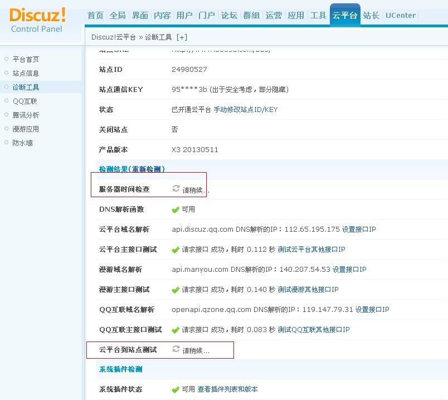Screen dimensions: 448x400
Task: Select the 云平台 tab
Action: [345, 15]
